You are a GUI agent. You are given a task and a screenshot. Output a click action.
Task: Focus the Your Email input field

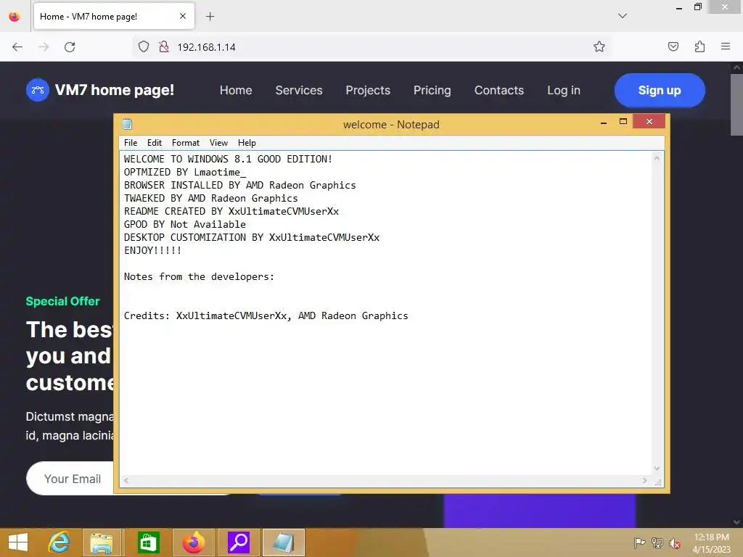pyautogui.click(x=71, y=479)
